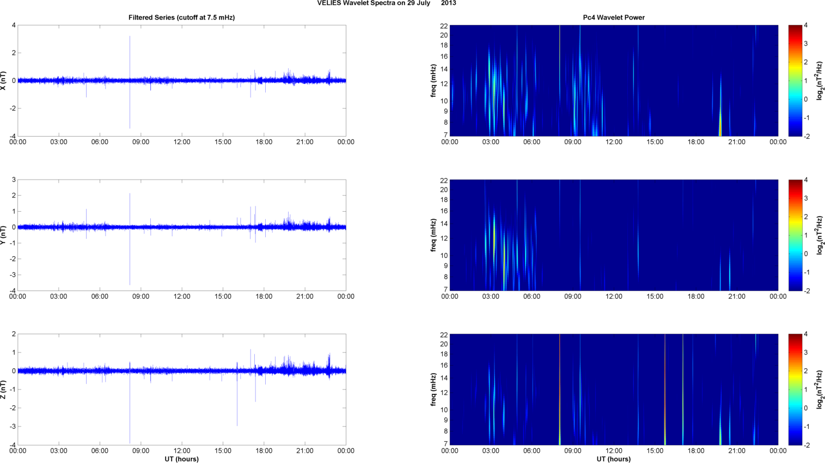Select "freq (mHz)" label of the middle wavelet panel
825x463 pixels.
pyautogui.click(x=433, y=235)
